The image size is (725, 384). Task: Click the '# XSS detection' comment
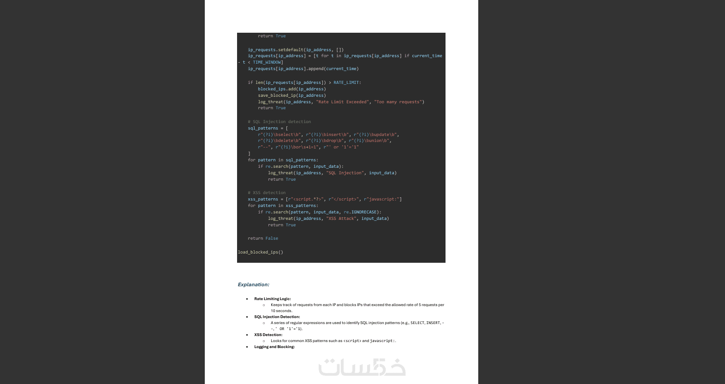267,193
